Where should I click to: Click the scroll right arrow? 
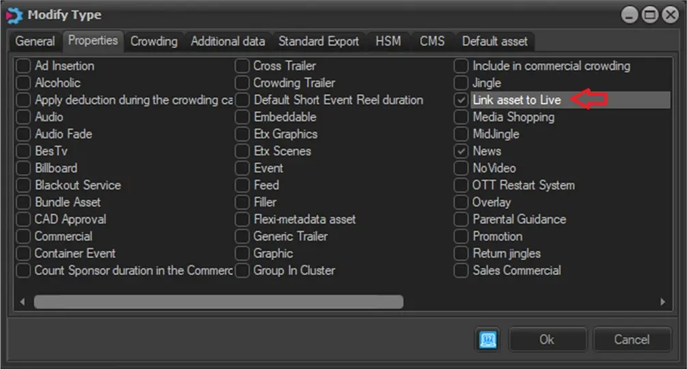662,301
